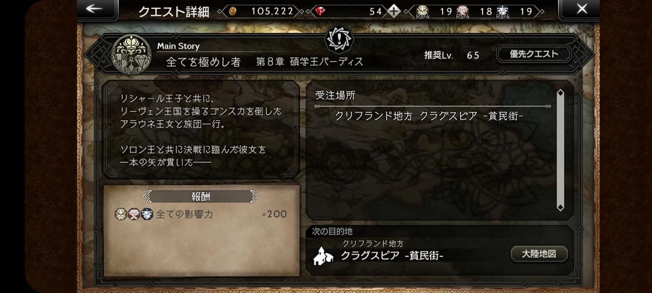The image size is (652, 293).
Task: Tap the 報酬 rewards header
Action: click(201, 196)
